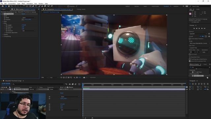Toggle 'If caching, play cached frames' checkbox
The width and height of the screenshot is (211, 119).
(190, 59)
